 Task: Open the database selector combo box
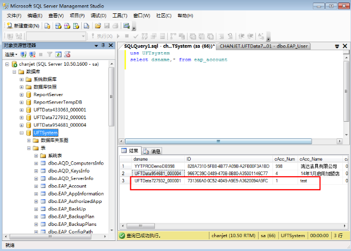point(56,36)
